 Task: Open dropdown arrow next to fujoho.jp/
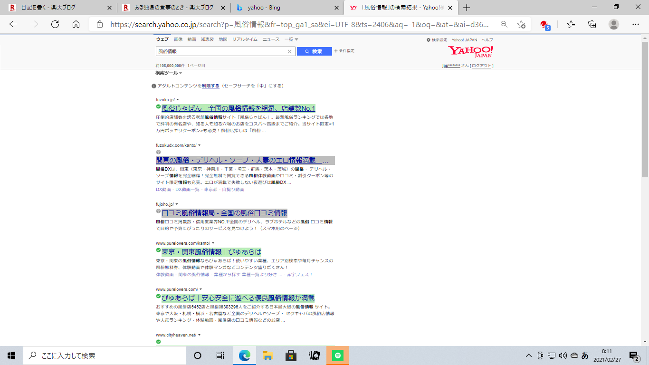(x=176, y=204)
